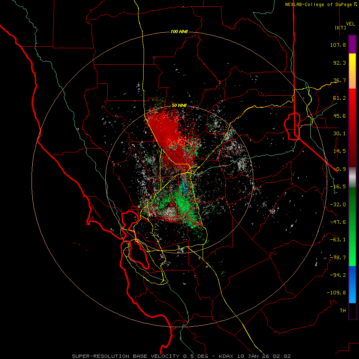
Task: Click the -78.7 velocity scale value
Action: point(338,258)
